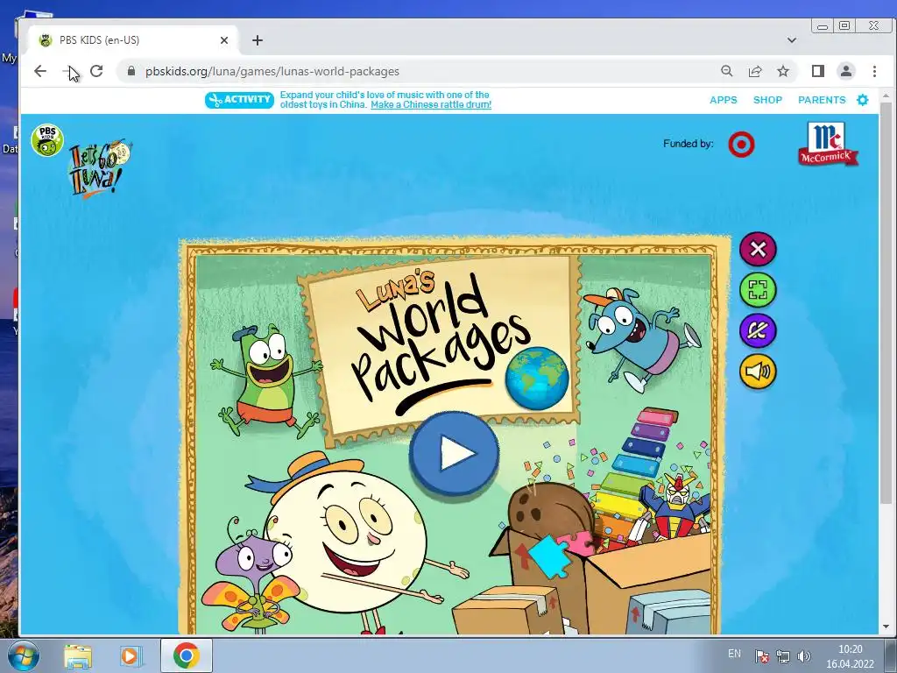897x673 pixels.
Task: Click the page scrollbar up arrow
Action: (x=886, y=96)
